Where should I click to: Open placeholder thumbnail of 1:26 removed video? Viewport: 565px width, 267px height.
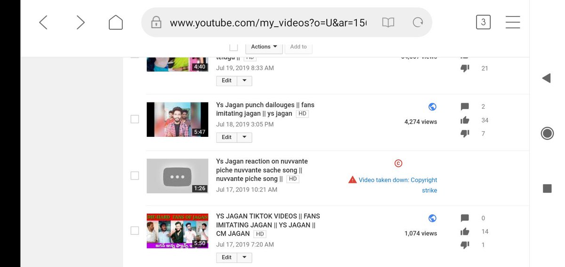(178, 176)
